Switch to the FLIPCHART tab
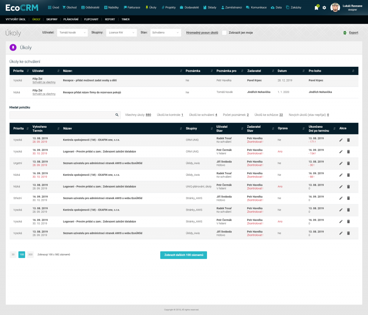This screenshot has height=315, width=368. pos(91,19)
